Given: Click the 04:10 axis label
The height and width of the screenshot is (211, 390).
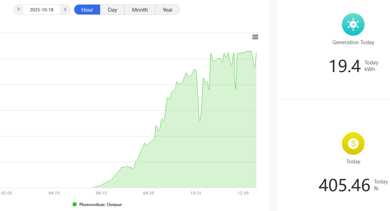Looking at the screenshot, I should click(x=54, y=193).
